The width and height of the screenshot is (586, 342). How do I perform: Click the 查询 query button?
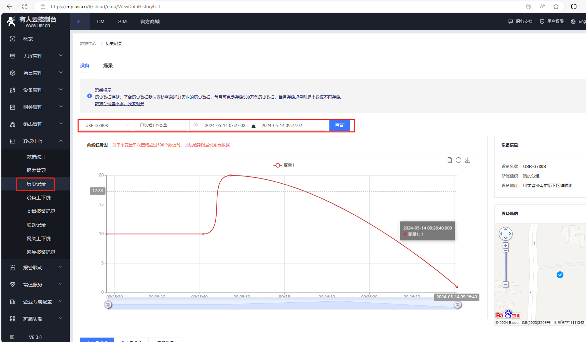pos(339,126)
